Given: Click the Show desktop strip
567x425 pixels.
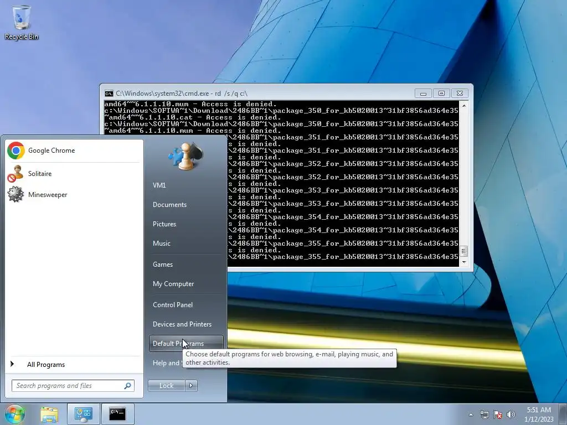Looking at the screenshot, I should coord(564,414).
